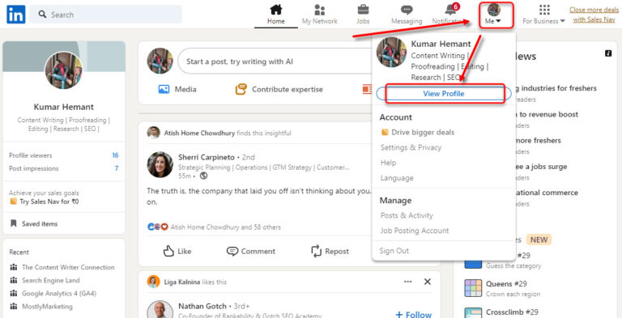
Task: Open Help from account menu
Action: coord(388,163)
